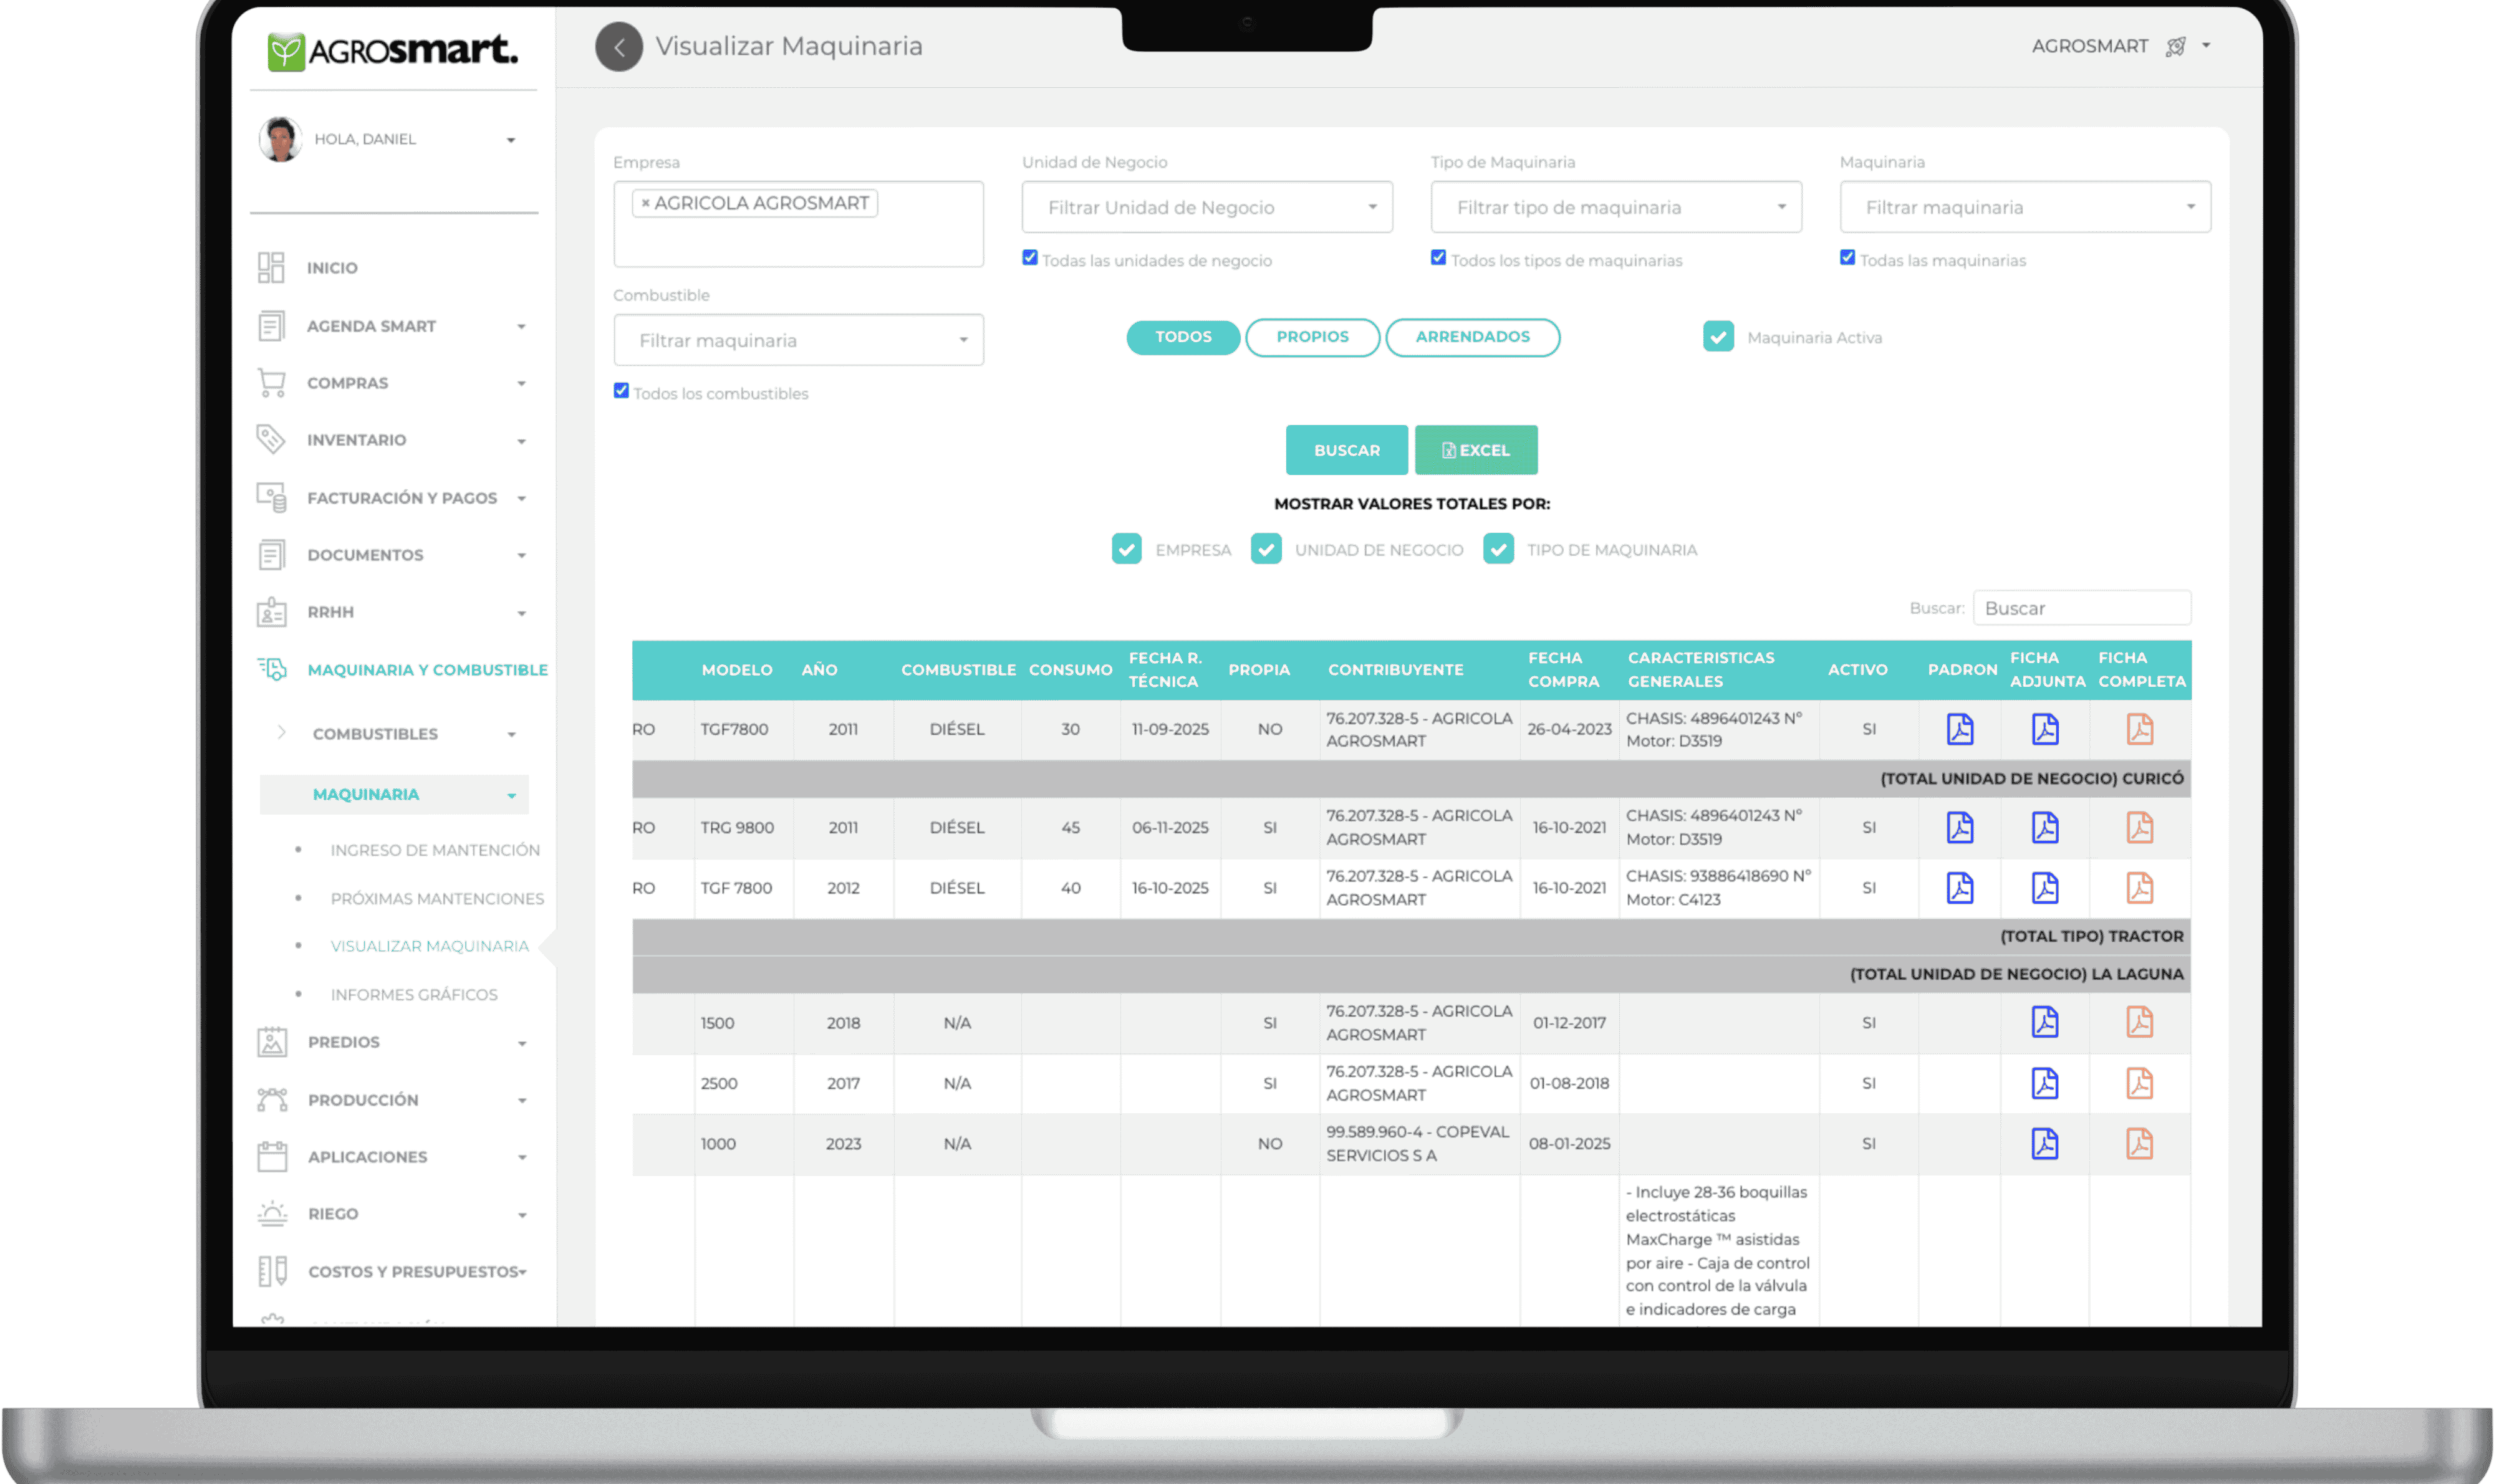Screen dimensions: 2494x1484
Task: Click the back arrow beside Visualizar Maquinaria
Action: pos(619,47)
